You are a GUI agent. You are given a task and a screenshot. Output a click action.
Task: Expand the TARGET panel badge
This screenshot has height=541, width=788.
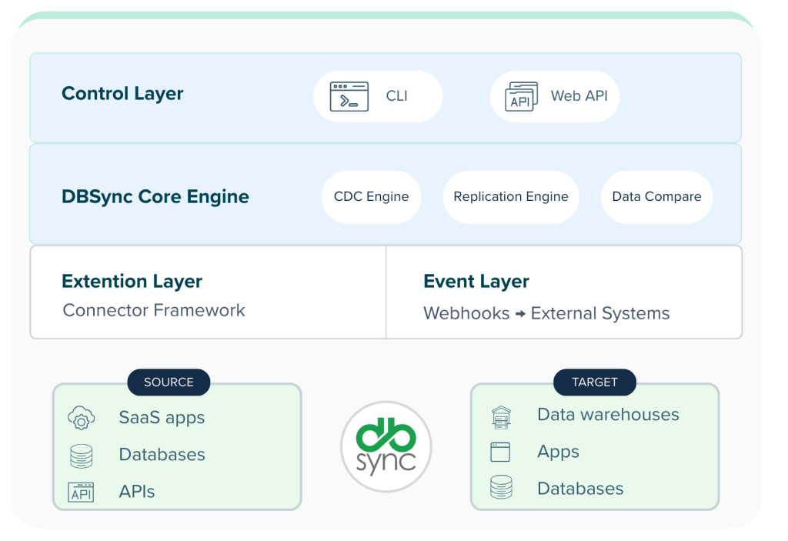tap(594, 382)
